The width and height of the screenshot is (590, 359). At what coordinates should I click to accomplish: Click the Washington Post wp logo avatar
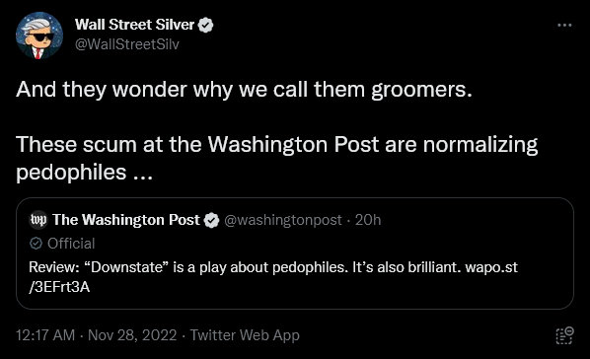(x=38, y=220)
